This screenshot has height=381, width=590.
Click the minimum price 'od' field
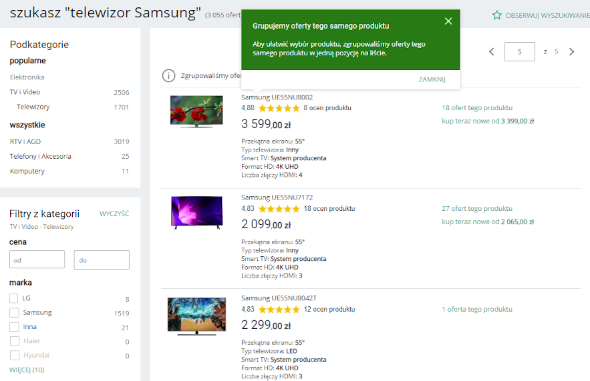(x=37, y=260)
